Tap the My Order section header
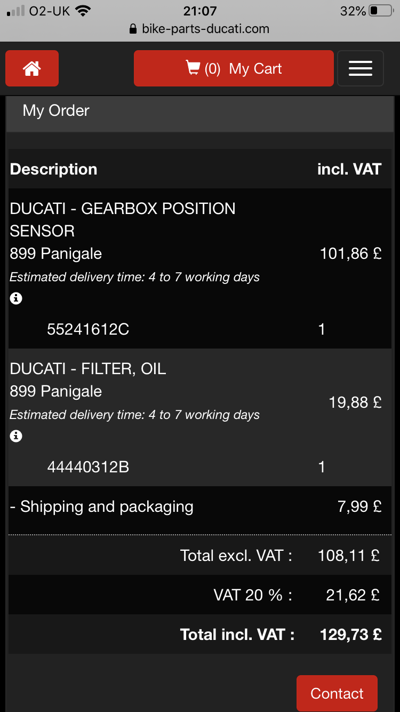This screenshot has width=400, height=712. [56, 110]
